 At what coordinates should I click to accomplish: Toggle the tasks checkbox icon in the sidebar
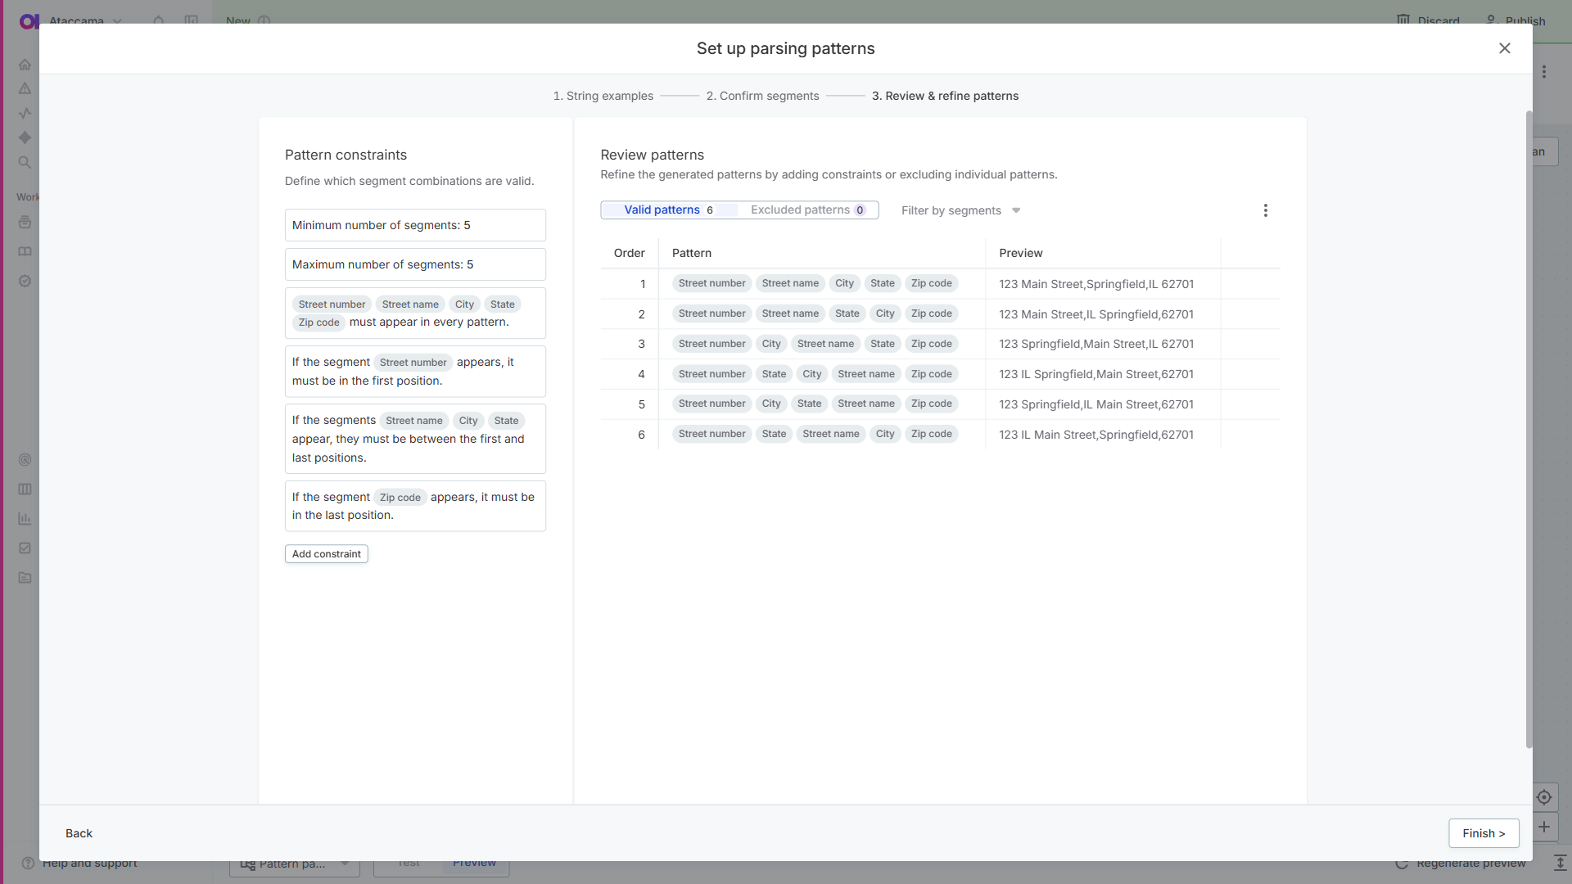pos(25,548)
